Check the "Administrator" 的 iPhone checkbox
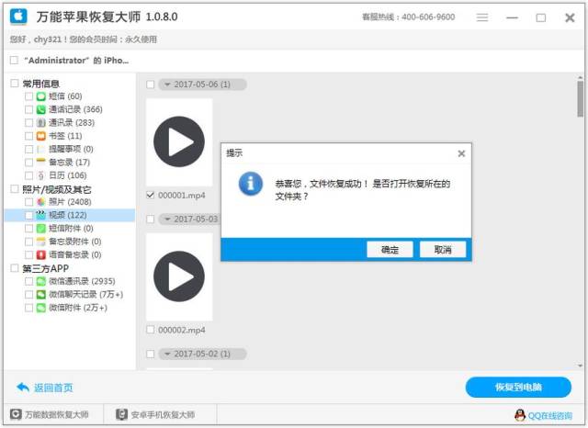588x428 pixels. pos(15,60)
